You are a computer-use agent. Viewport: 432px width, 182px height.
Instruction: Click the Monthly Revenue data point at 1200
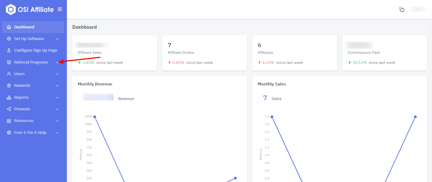coord(95,117)
